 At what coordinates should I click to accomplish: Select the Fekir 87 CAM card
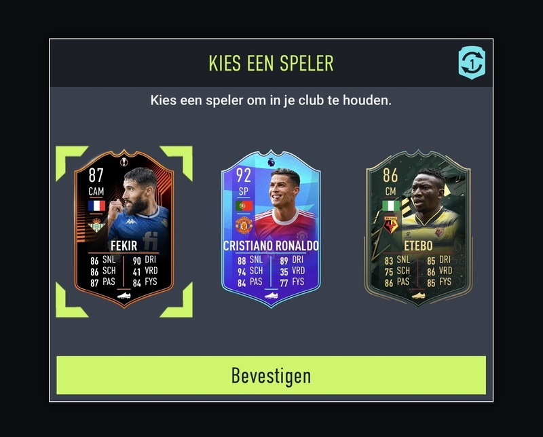[x=124, y=229]
